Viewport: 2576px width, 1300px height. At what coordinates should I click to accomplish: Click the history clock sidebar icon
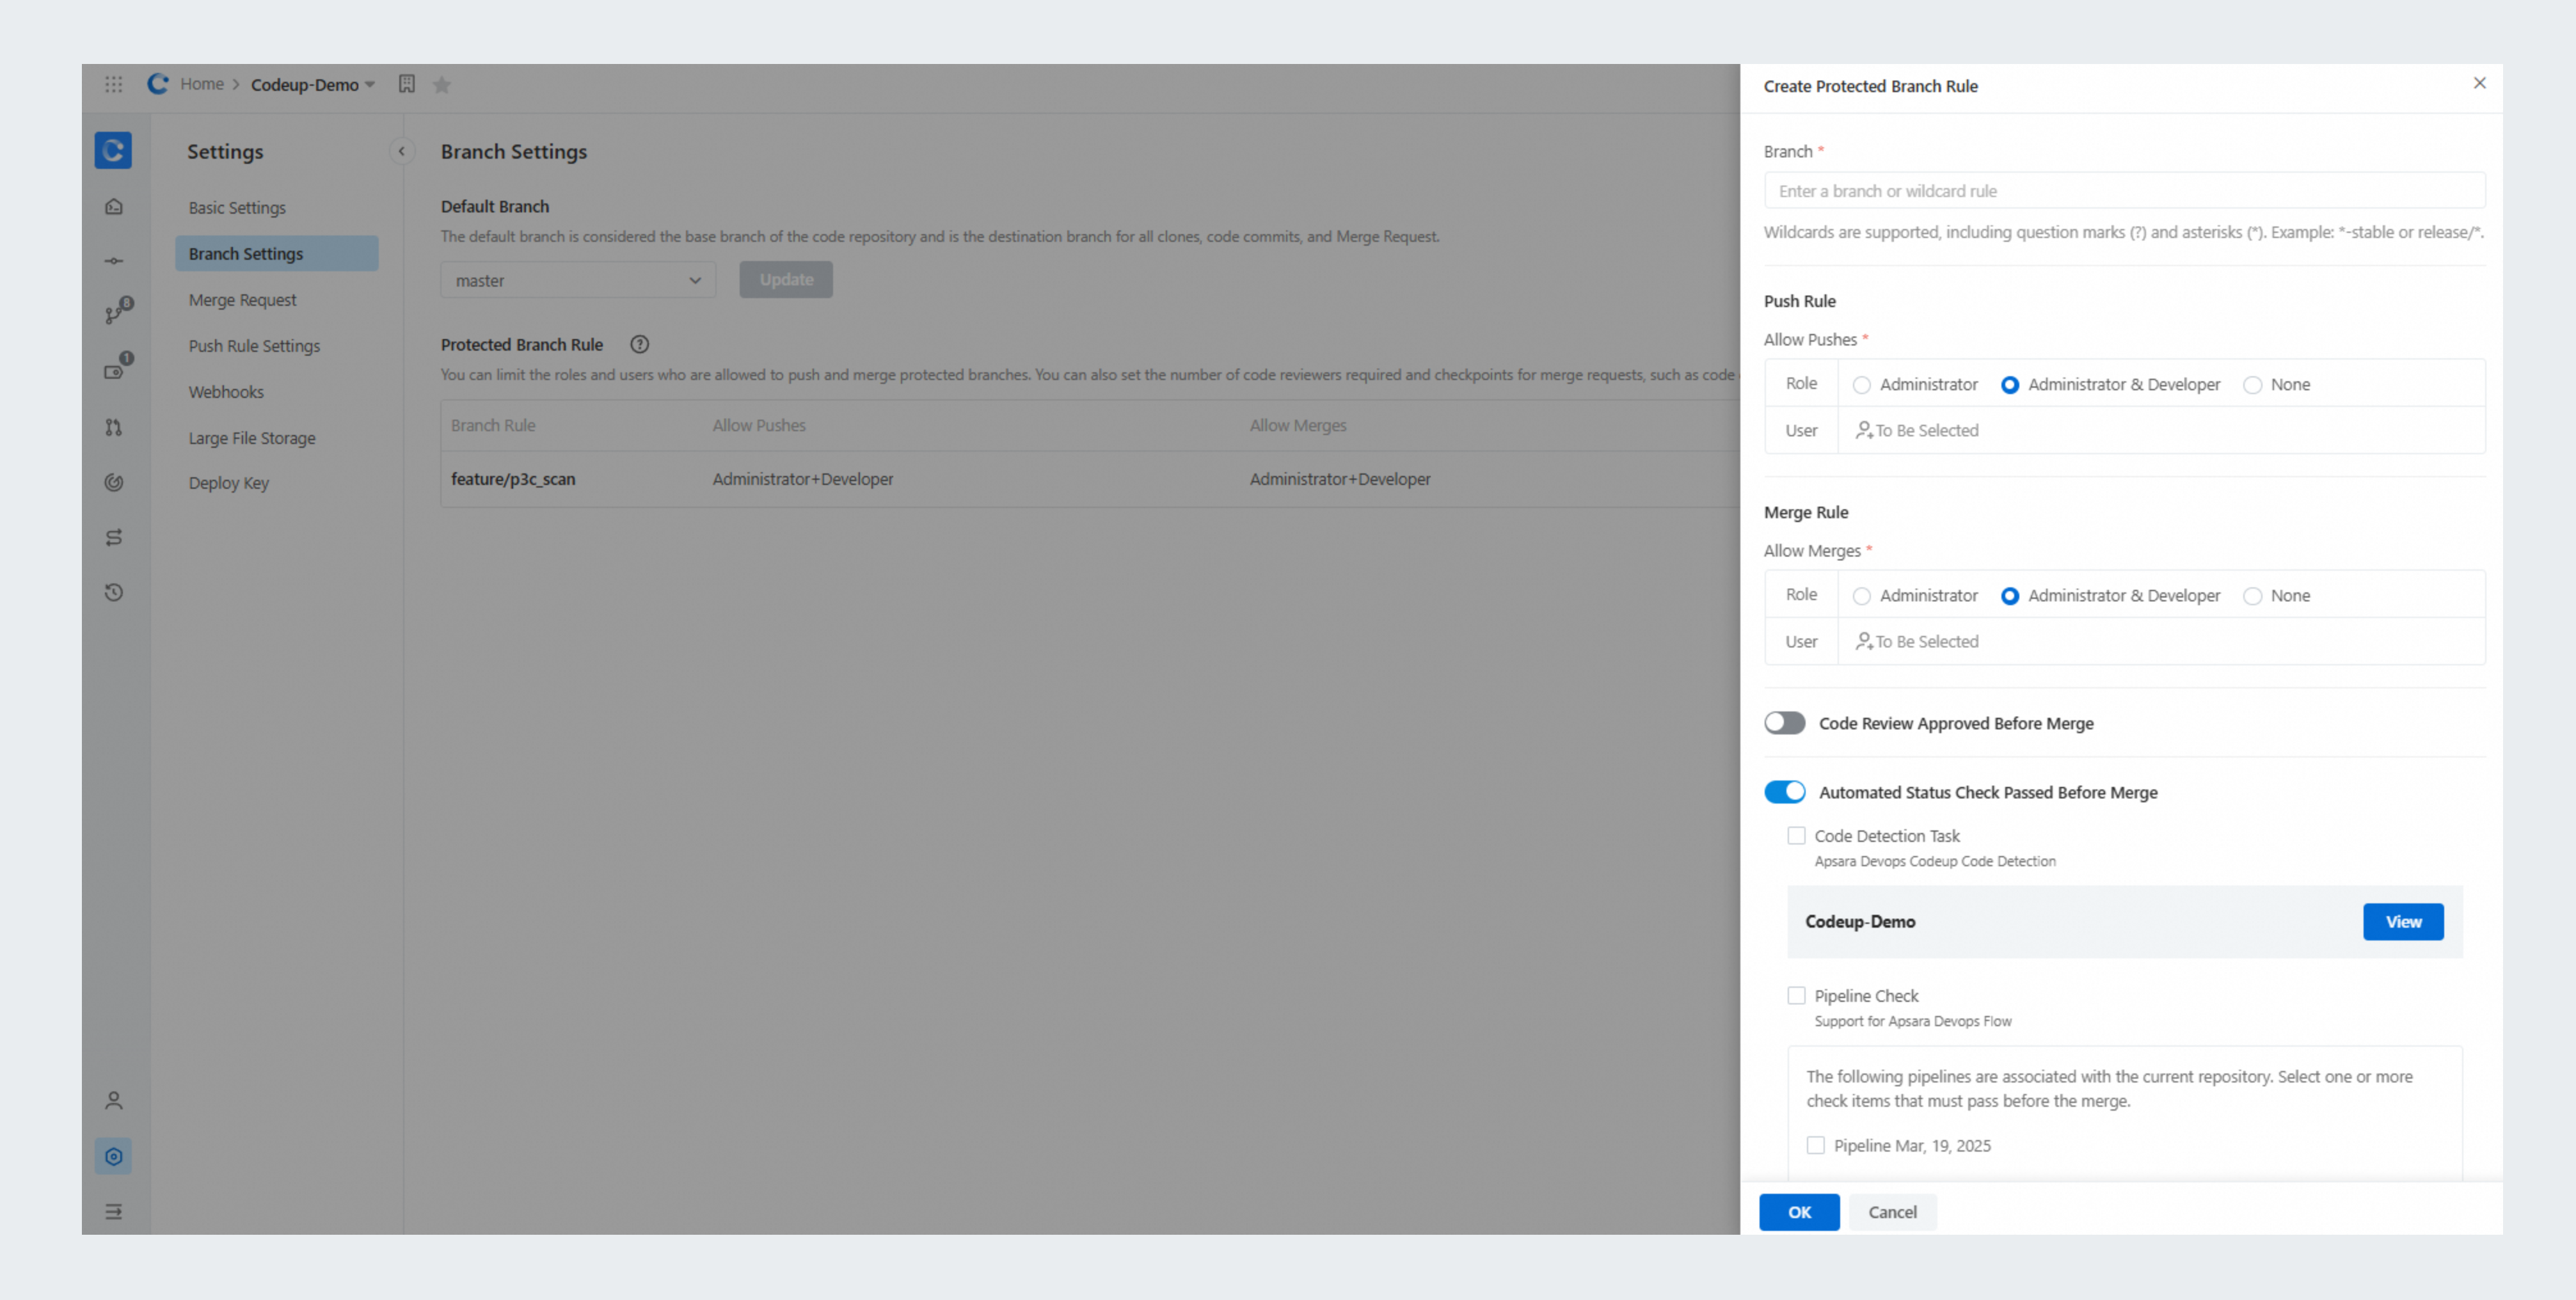[x=114, y=593]
